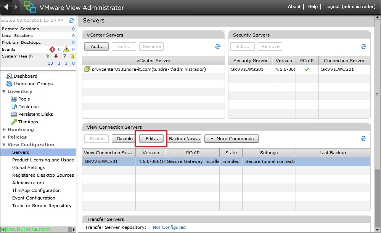The image size is (381, 233).
Task: Open Persistent Disks in inventory
Action: (35, 114)
